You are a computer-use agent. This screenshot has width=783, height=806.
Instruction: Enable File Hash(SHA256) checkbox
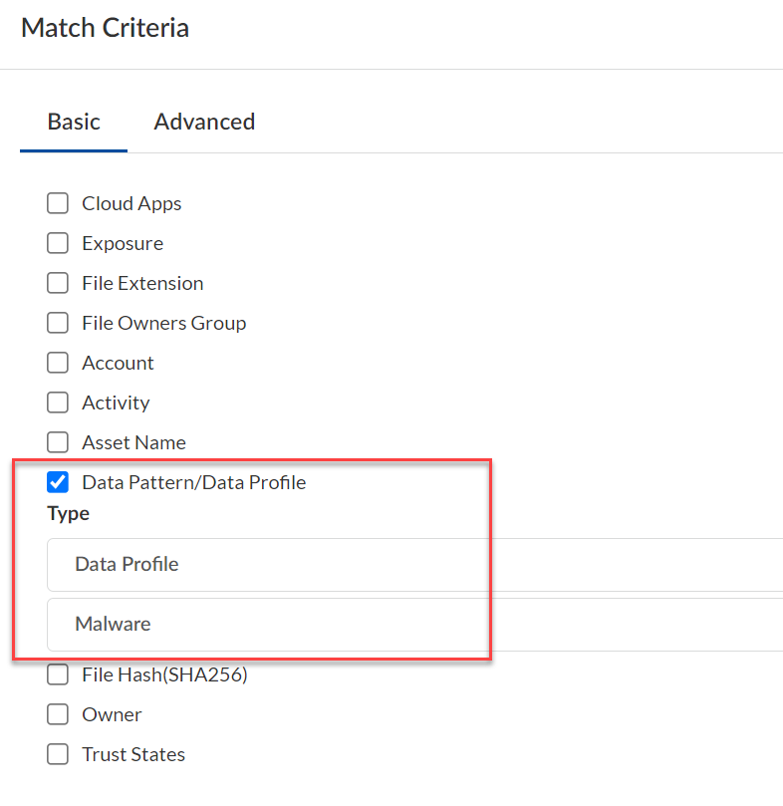click(x=58, y=674)
